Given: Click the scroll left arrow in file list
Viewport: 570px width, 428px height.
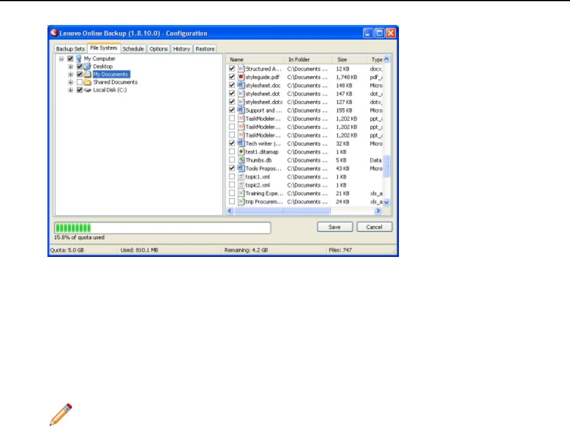Looking at the screenshot, I should tap(230, 211).
